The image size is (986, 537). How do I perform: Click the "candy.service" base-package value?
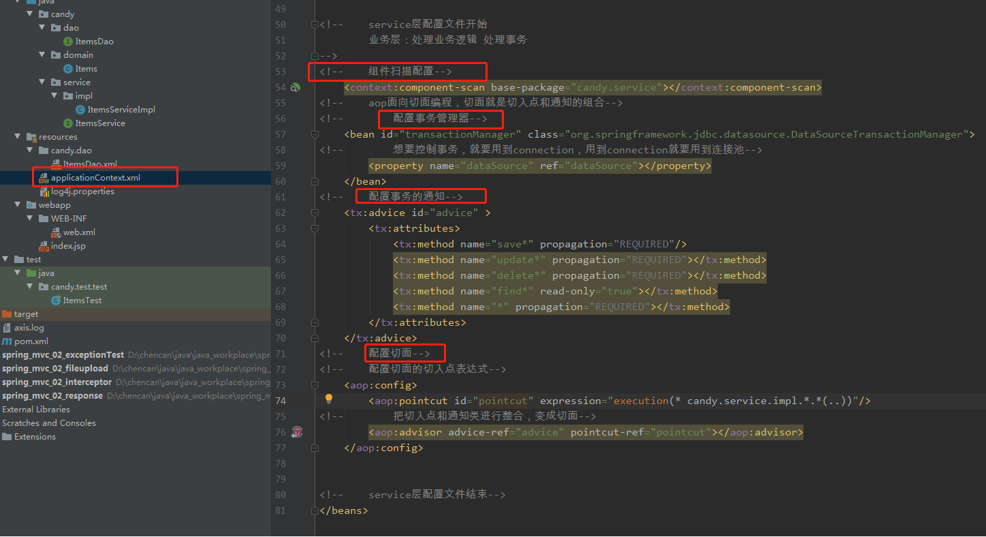tap(620, 87)
